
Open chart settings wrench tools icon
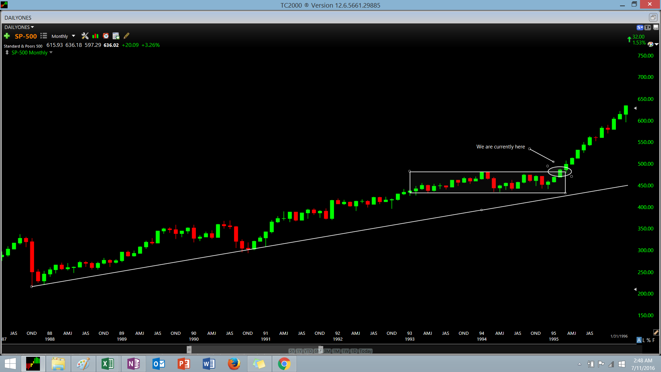85,36
